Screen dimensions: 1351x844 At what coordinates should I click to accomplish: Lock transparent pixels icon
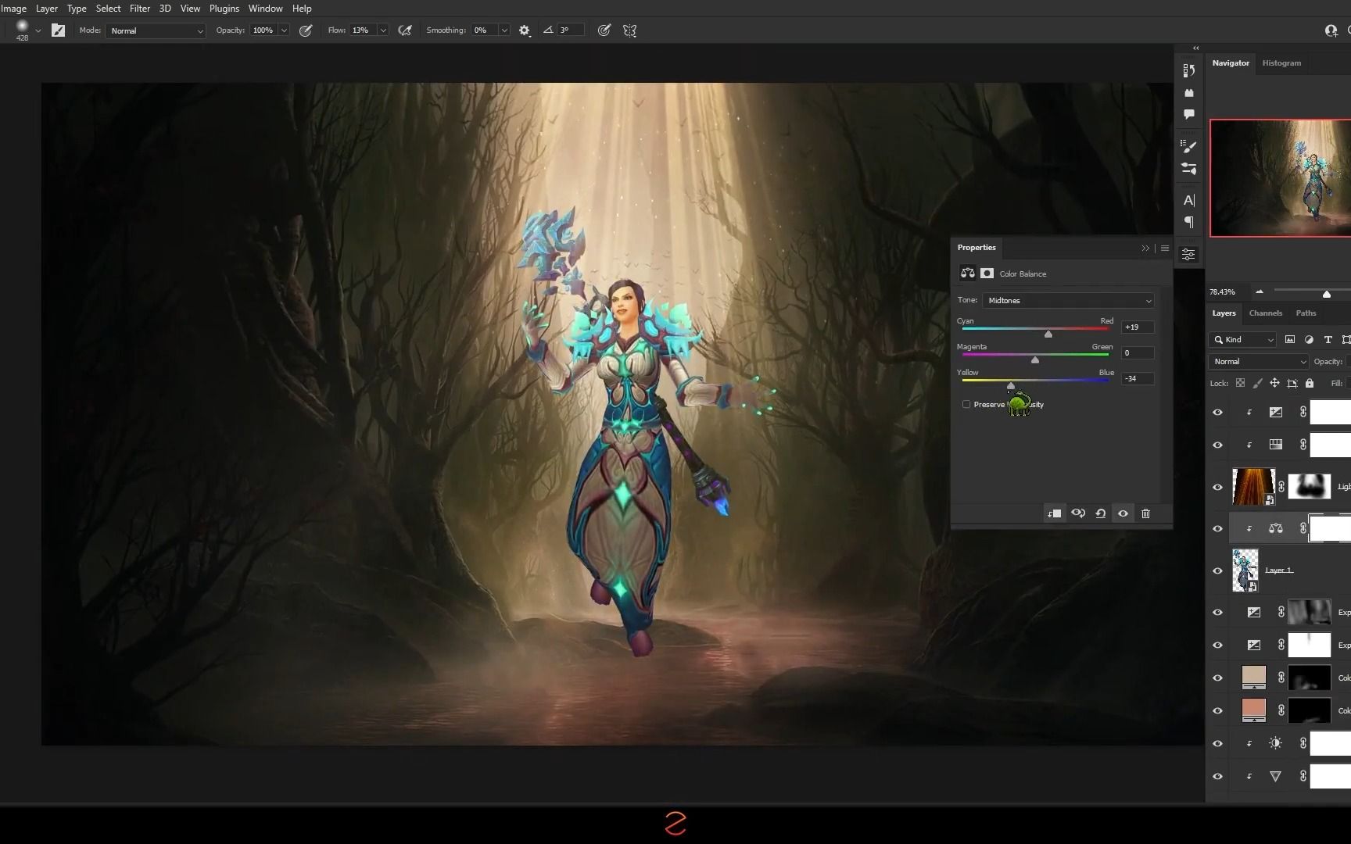(1240, 383)
